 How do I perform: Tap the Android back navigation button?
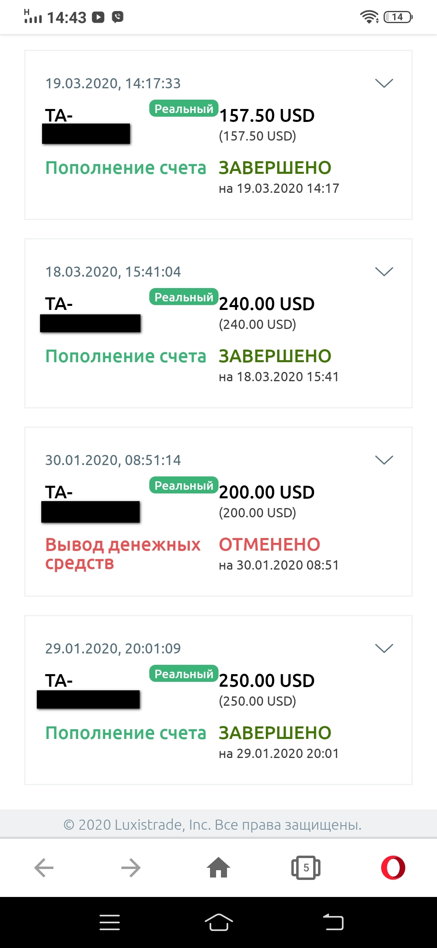pos(333,922)
